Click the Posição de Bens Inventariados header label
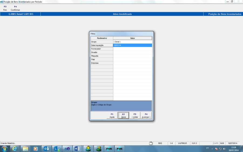 (x=225, y=14)
